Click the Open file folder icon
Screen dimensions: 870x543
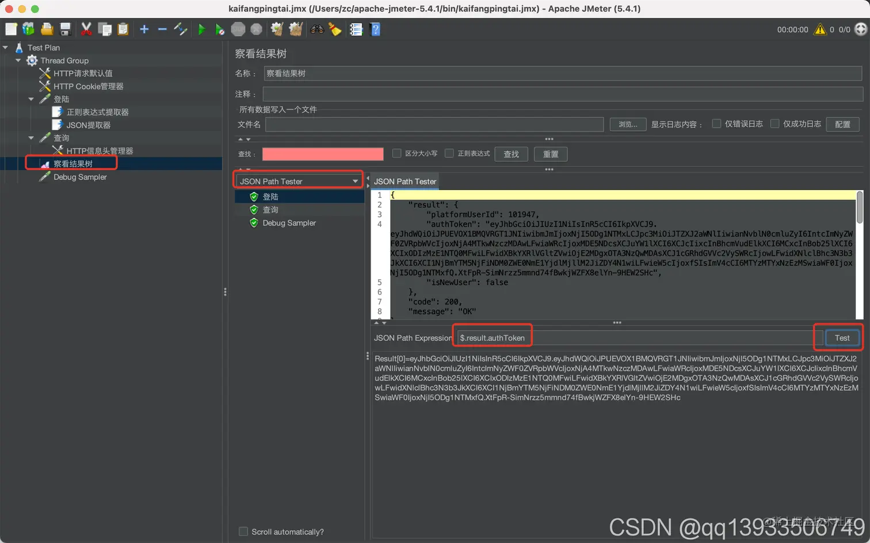pyautogui.click(x=47, y=29)
